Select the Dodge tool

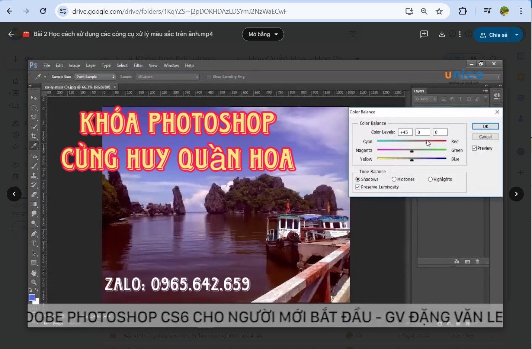tap(34, 223)
